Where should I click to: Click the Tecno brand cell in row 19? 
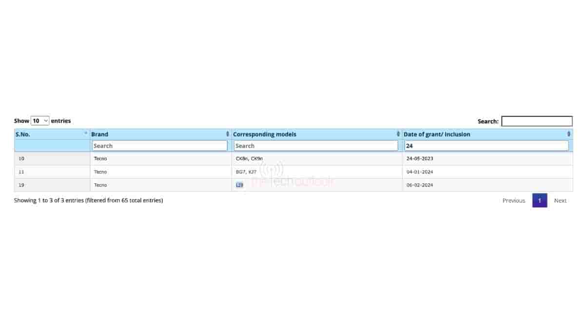pos(100,185)
